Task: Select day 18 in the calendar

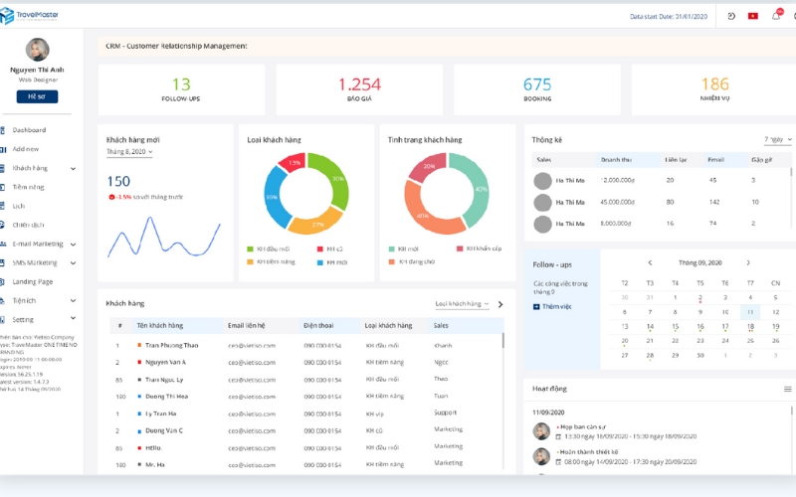Action: point(750,326)
